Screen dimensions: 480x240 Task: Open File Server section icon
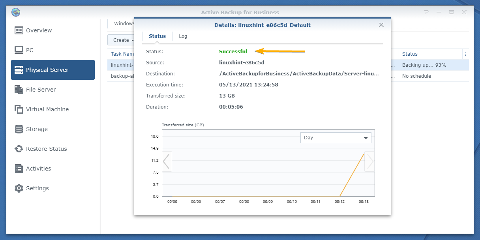(x=19, y=90)
